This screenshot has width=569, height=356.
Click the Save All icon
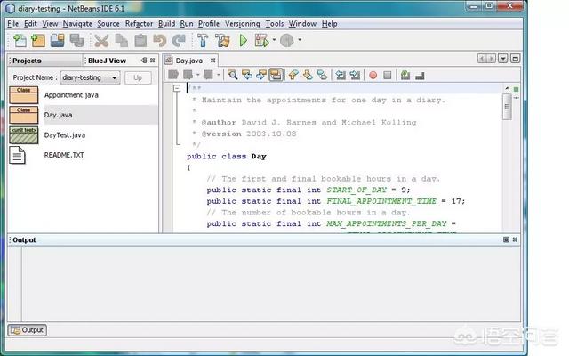point(76,40)
